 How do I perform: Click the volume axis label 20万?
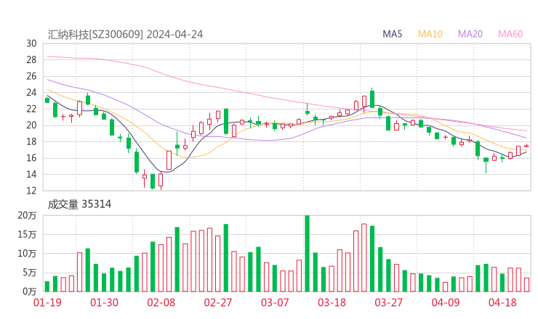[27, 215]
